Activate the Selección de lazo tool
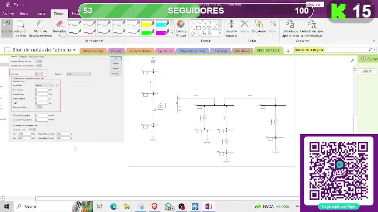The width and height of the screenshot is (378, 212). point(20,29)
